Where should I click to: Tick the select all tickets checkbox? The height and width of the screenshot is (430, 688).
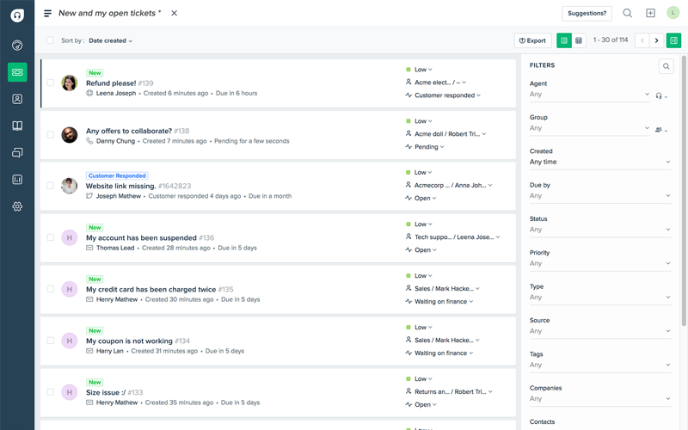pos(50,40)
